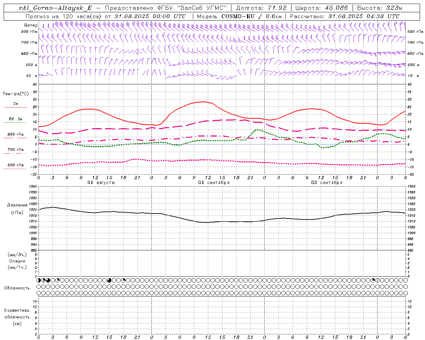425x340 pixels.
Task: Click the 01 сентября date label
Action: coord(214,183)
